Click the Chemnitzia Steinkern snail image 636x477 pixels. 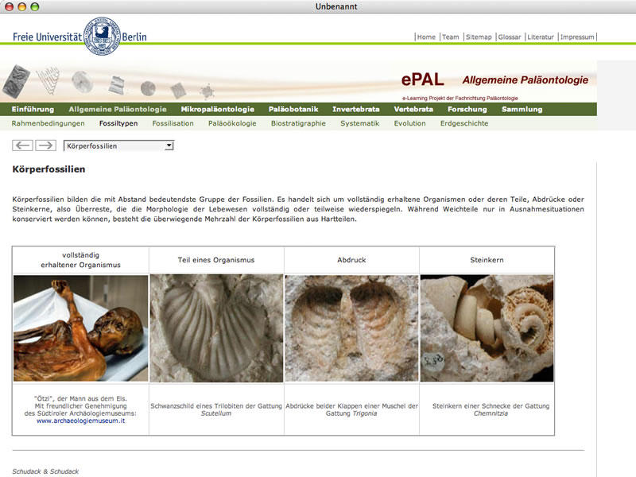pyautogui.click(x=487, y=328)
